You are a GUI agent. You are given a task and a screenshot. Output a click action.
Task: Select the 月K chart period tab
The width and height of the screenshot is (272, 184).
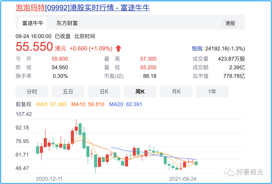point(176,91)
